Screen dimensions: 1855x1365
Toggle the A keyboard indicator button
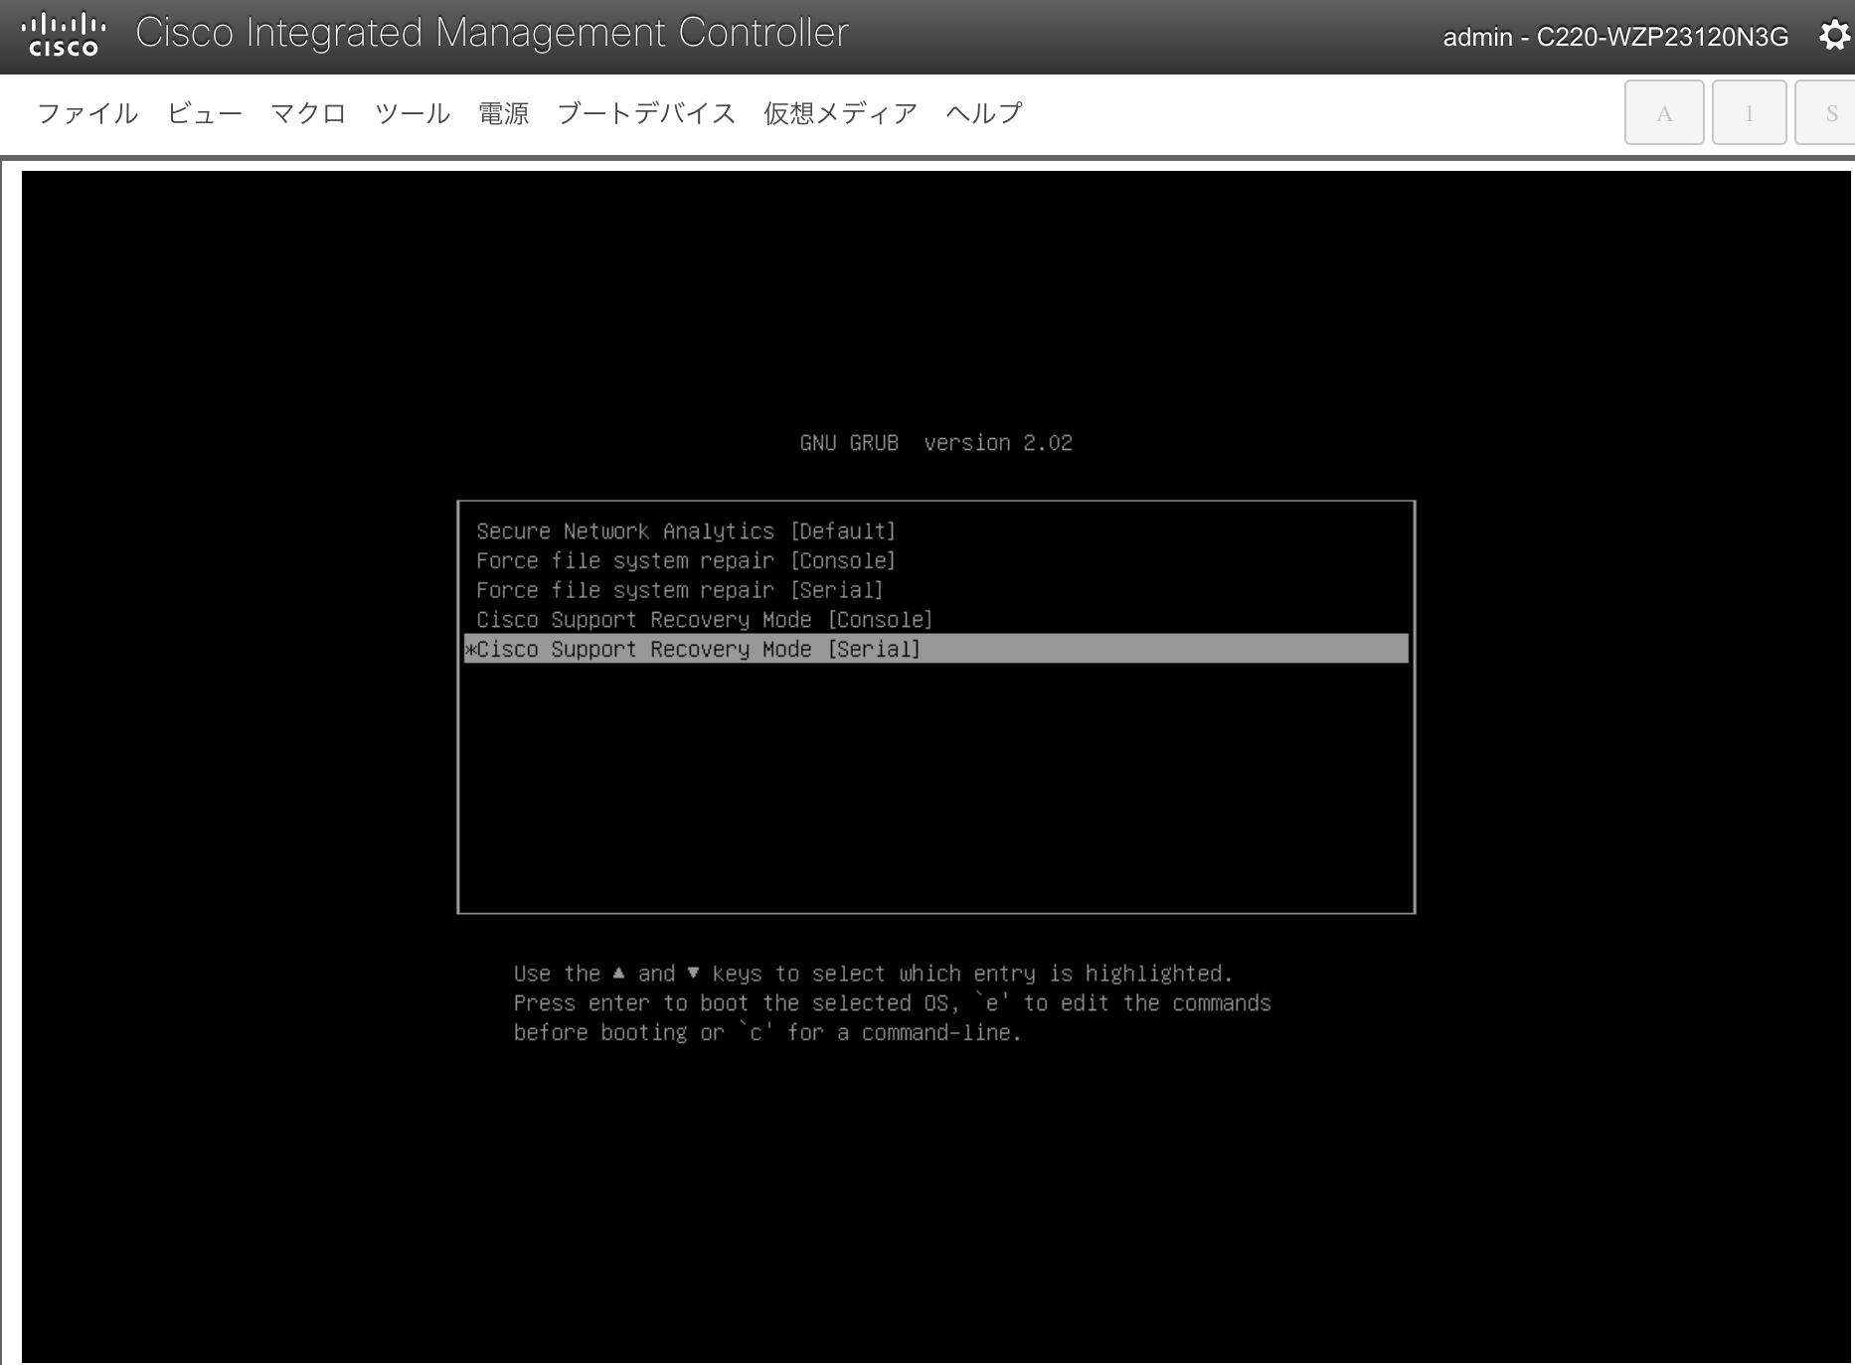point(1664,112)
